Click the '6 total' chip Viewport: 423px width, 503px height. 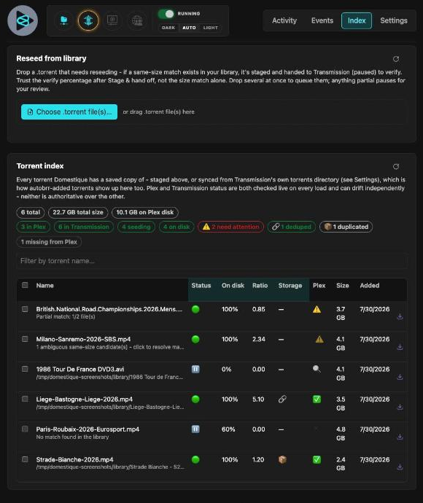31,212
